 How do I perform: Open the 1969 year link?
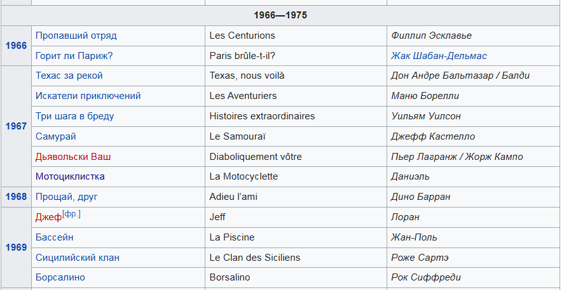click(x=16, y=247)
